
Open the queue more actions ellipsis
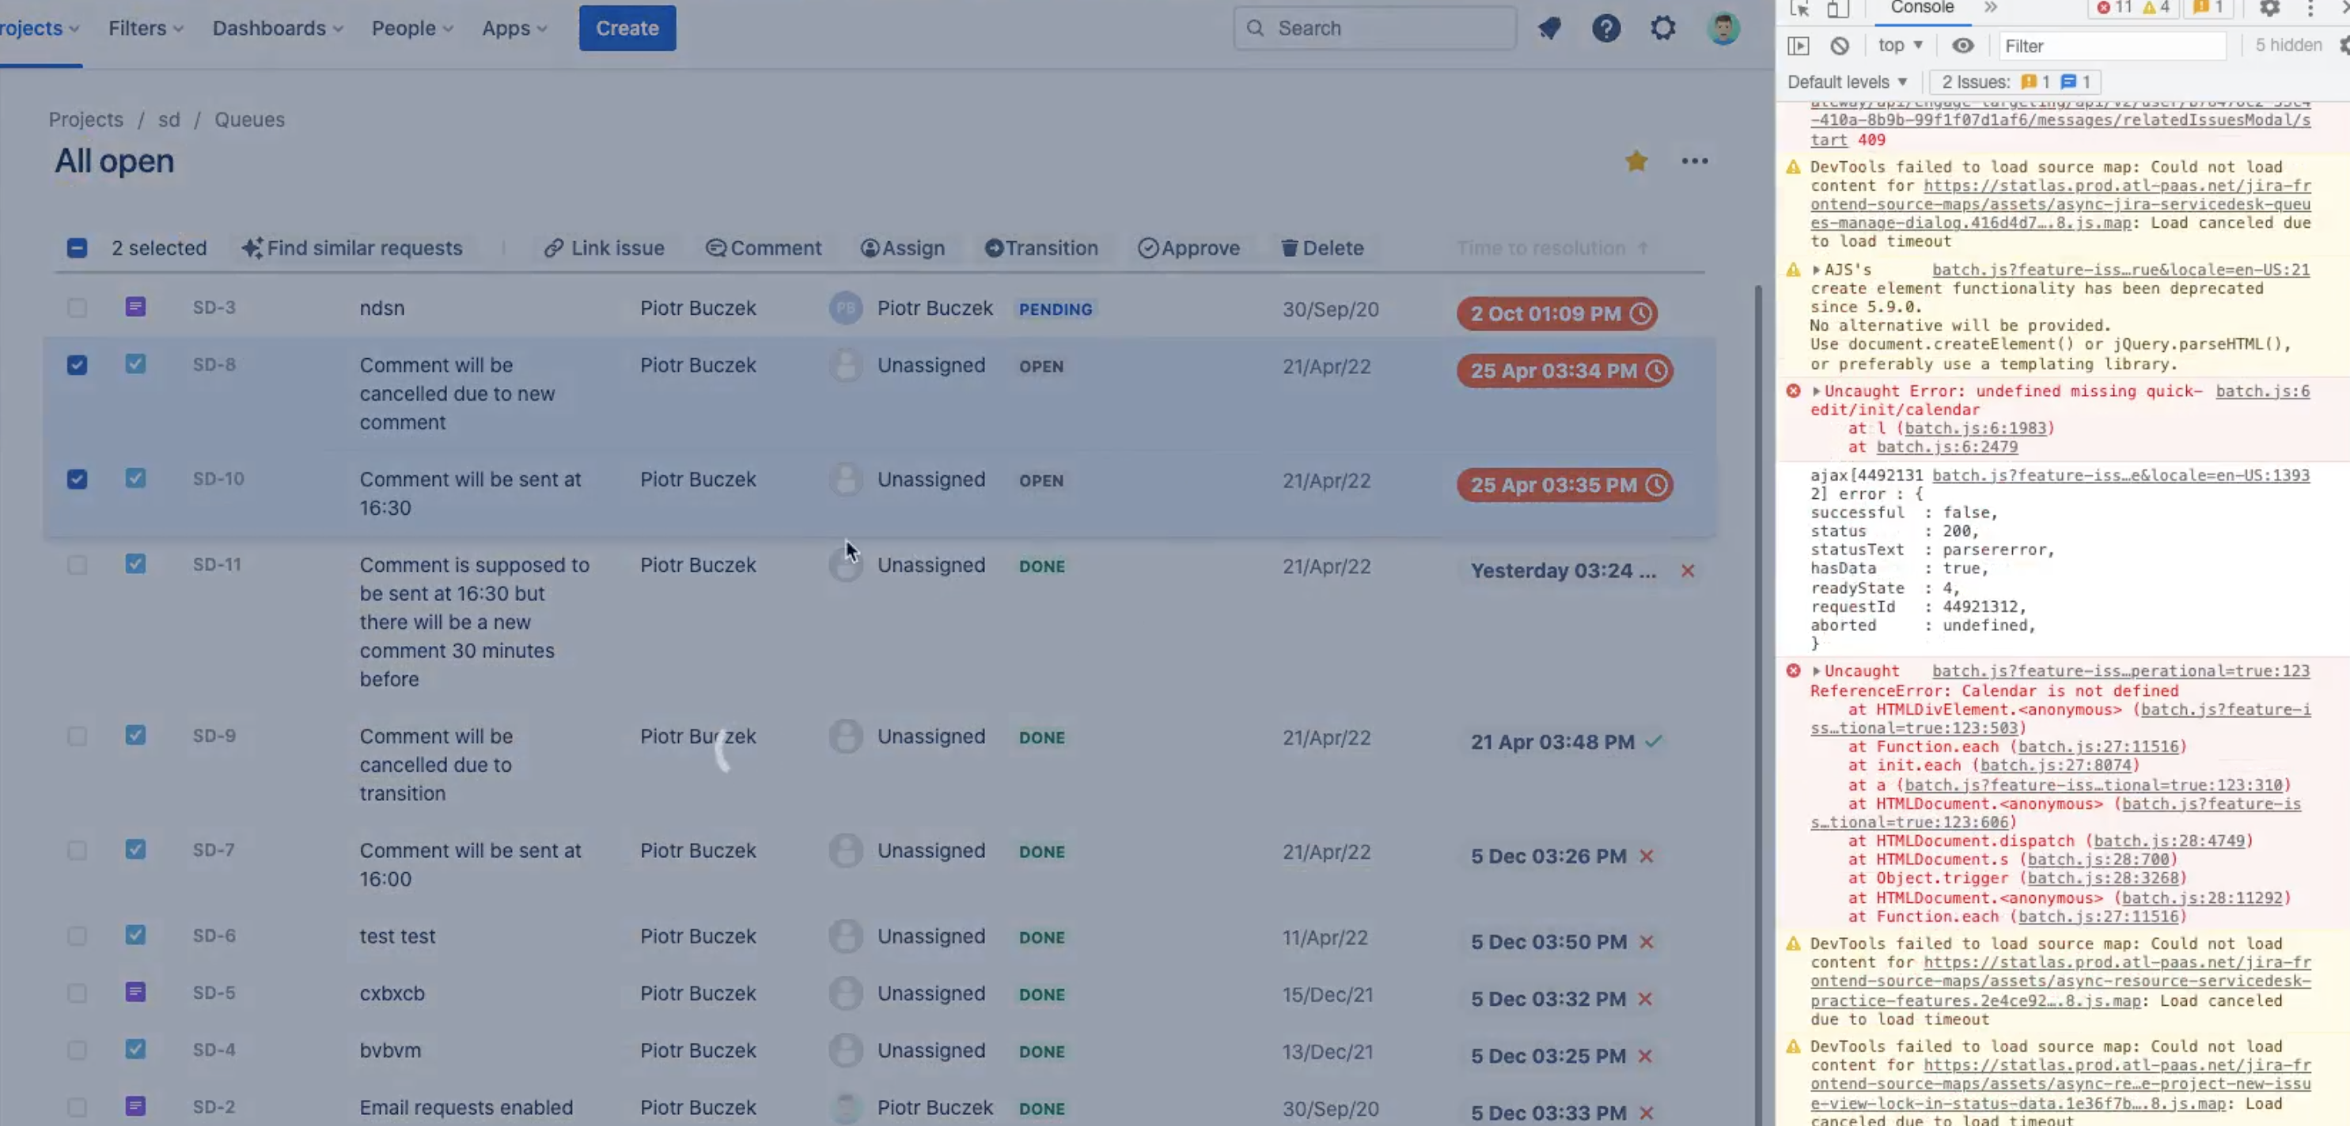[1694, 161]
